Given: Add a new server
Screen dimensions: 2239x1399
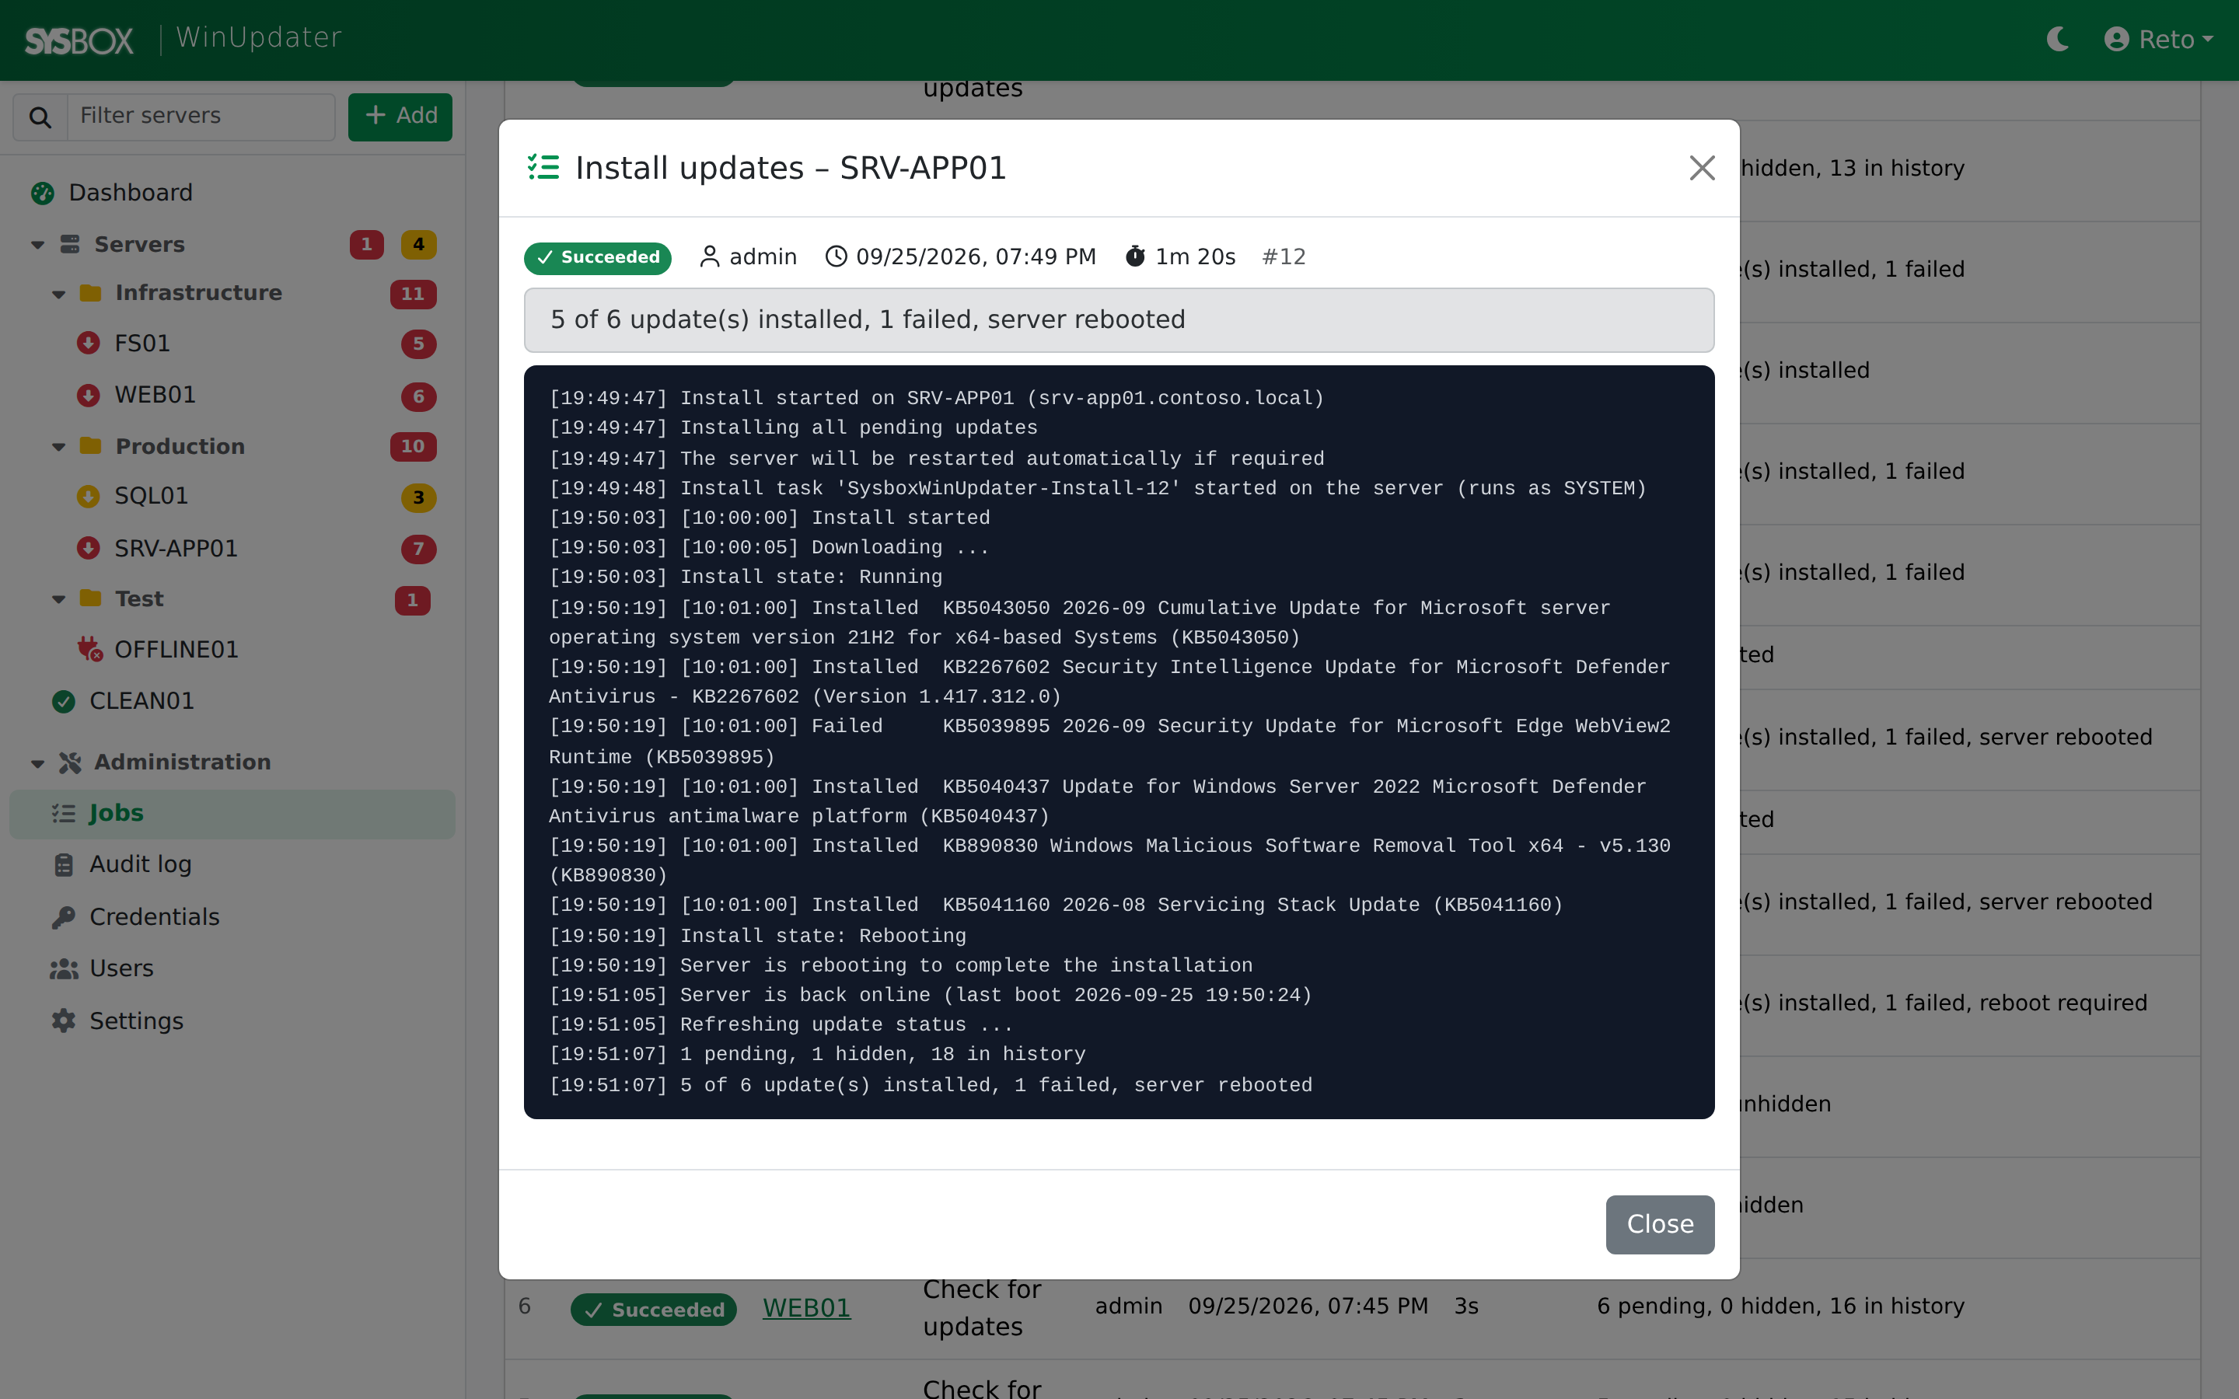Looking at the screenshot, I should 400,117.
